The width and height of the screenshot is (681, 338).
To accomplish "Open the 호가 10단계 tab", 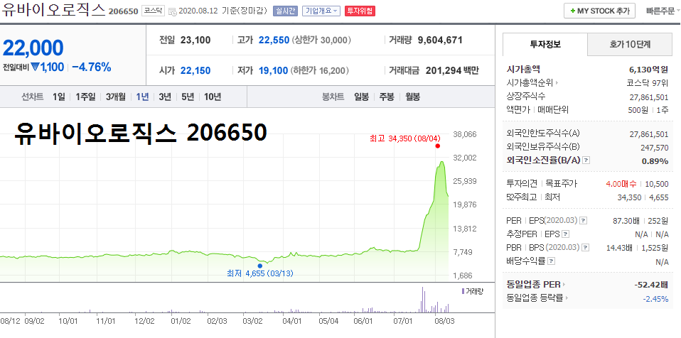I will [x=630, y=44].
